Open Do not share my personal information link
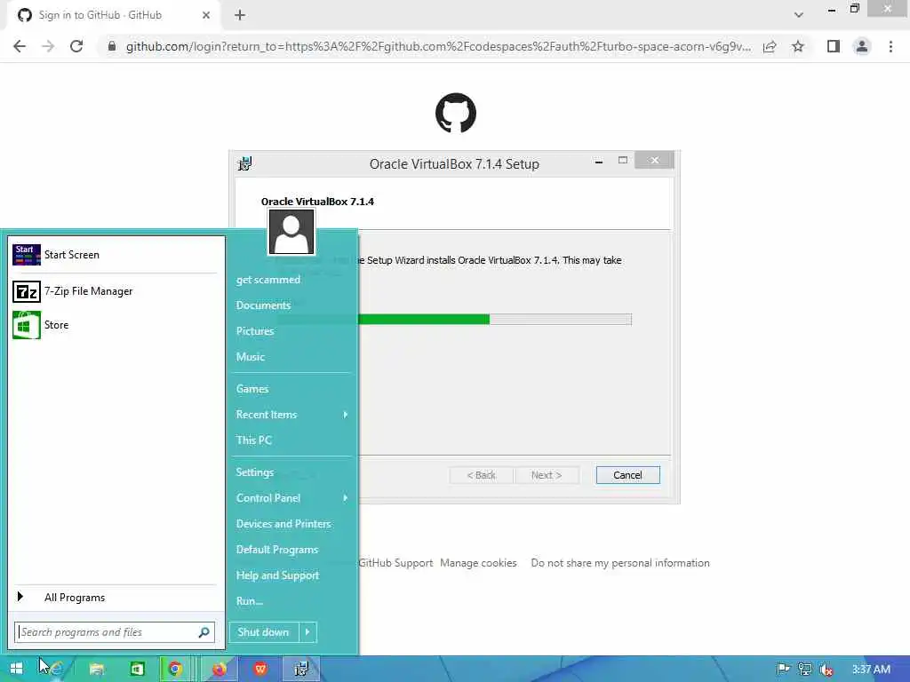Viewport: 910px width, 682px height. click(620, 563)
